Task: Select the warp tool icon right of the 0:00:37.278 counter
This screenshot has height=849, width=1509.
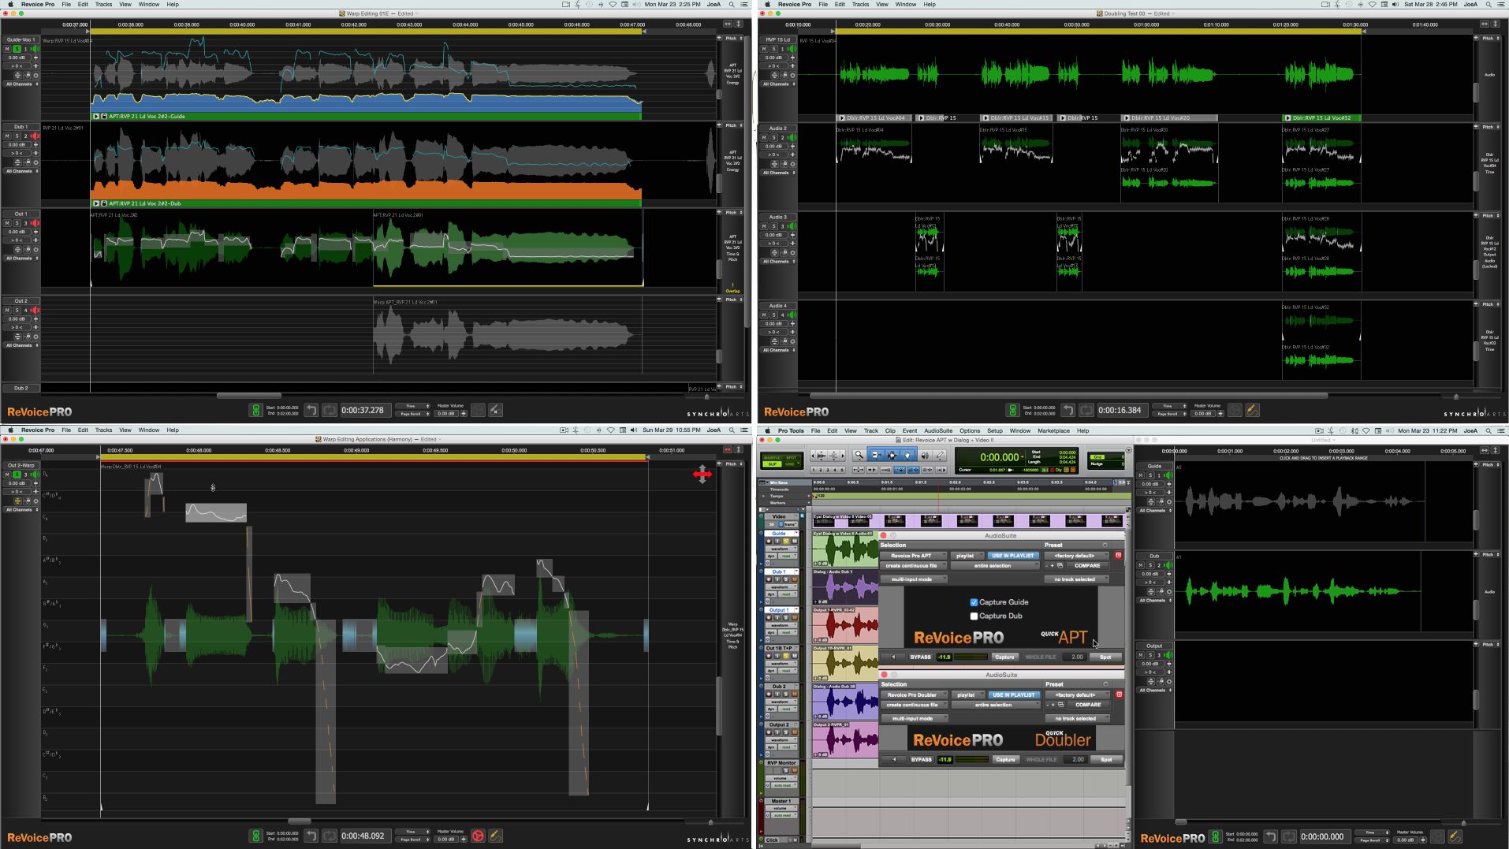Action: pyautogui.click(x=495, y=410)
